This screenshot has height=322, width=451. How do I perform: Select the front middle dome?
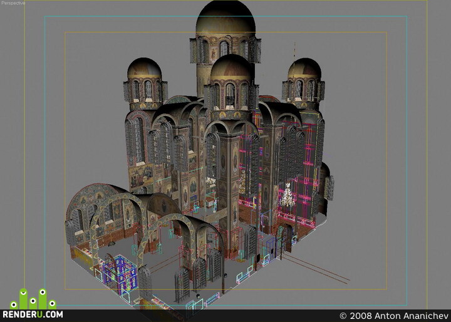[x=232, y=68]
